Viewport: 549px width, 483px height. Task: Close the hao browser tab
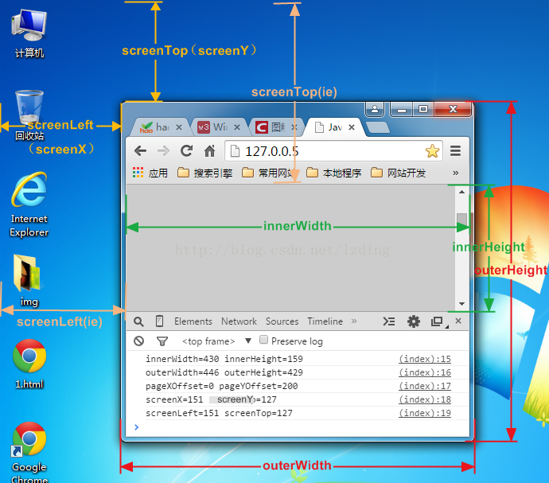[x=179, y=127]
